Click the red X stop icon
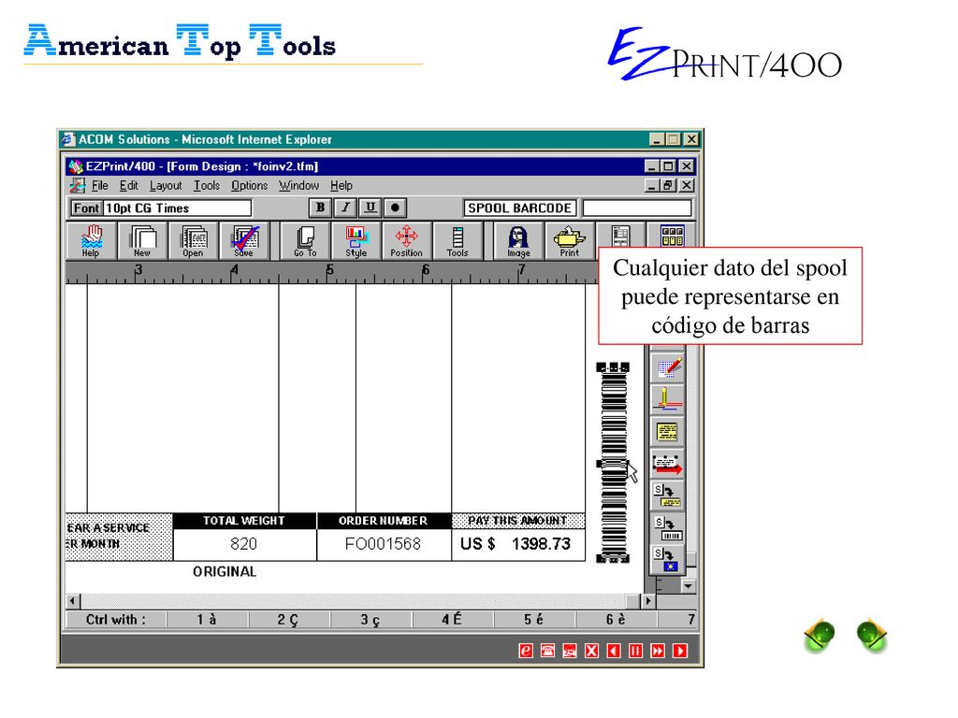This screenshot has width=958, height=718. coord(591,651)
